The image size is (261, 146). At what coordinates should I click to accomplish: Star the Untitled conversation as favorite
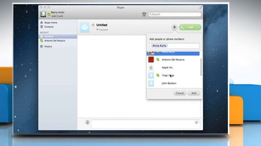(x=93, y=25)
